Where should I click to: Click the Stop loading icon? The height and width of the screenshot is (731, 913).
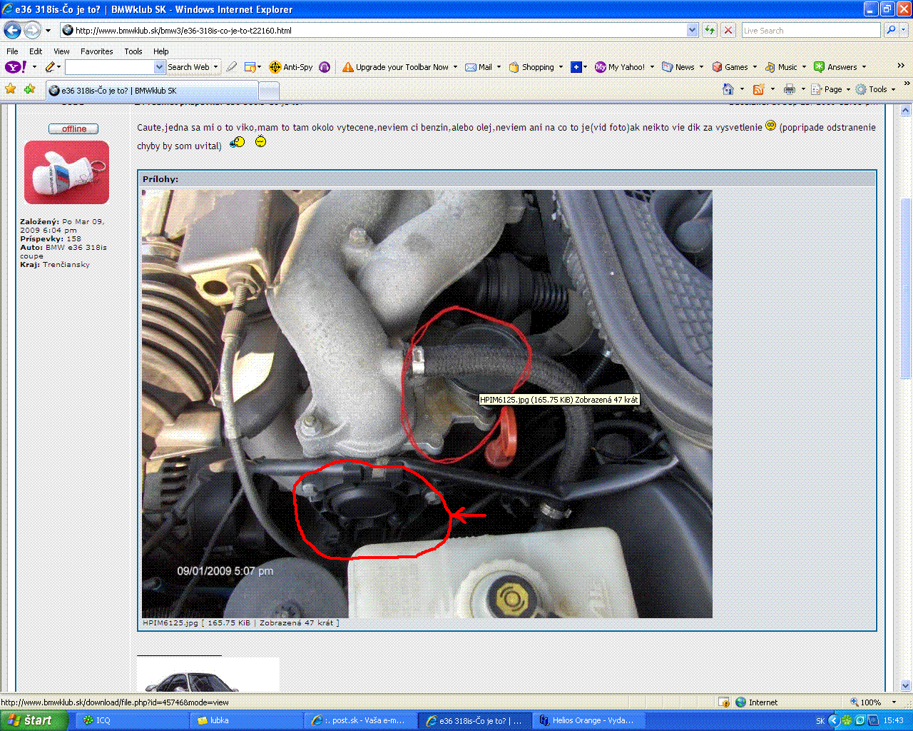[728, 30]
